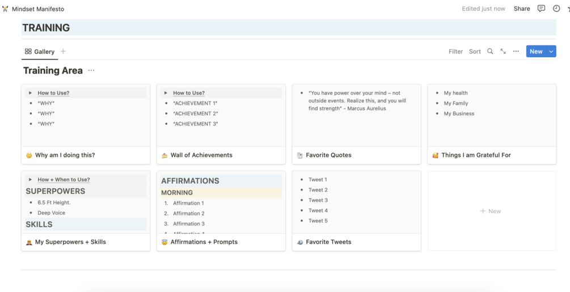Open the comments icon in the top bar
Image resolution: width=570 pixels, height=292 pixels.
click(541, 9)
